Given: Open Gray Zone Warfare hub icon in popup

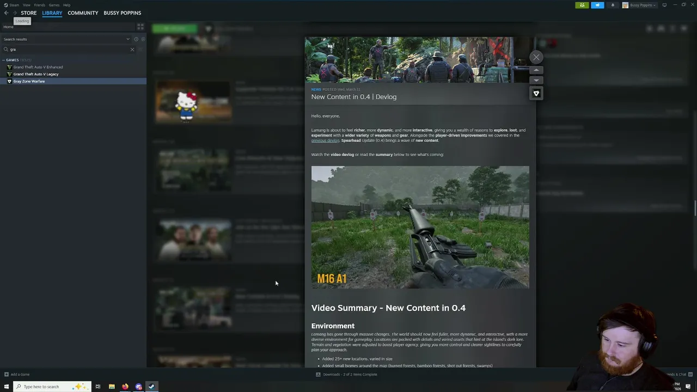Looking at the screenshot, I should [x=536, y=94].
